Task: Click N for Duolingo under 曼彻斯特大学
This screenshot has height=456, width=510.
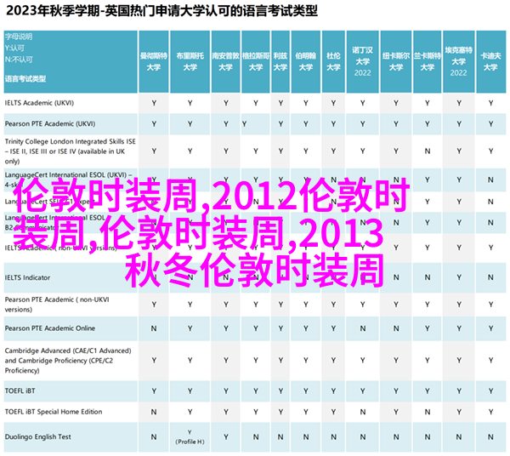Action: [x=154, y=436]
